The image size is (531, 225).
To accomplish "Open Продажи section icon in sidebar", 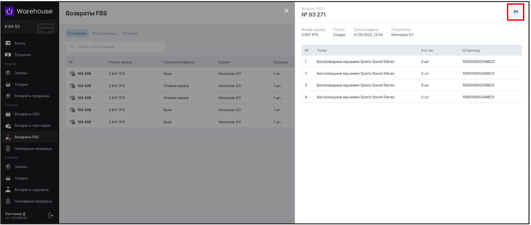I will tap(8, 55).
